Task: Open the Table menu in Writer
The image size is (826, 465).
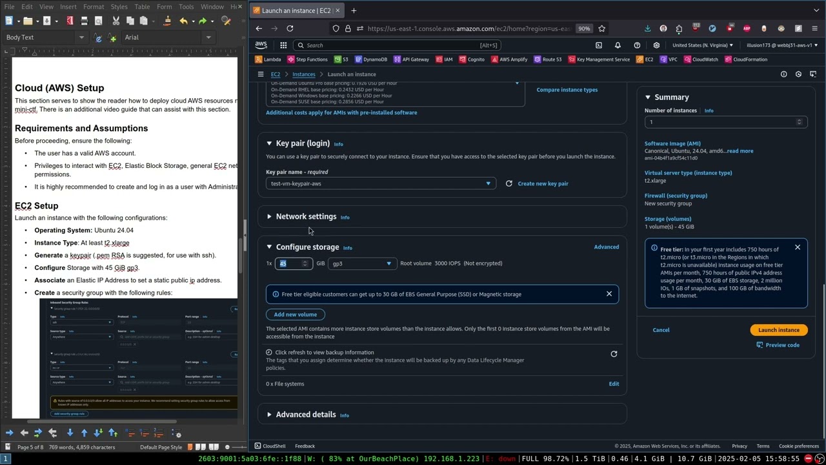Action: tap(142, 6)
